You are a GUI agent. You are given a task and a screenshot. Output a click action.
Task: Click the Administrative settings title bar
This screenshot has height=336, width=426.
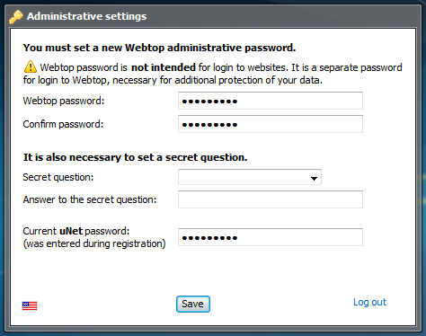tap(213, 16)
